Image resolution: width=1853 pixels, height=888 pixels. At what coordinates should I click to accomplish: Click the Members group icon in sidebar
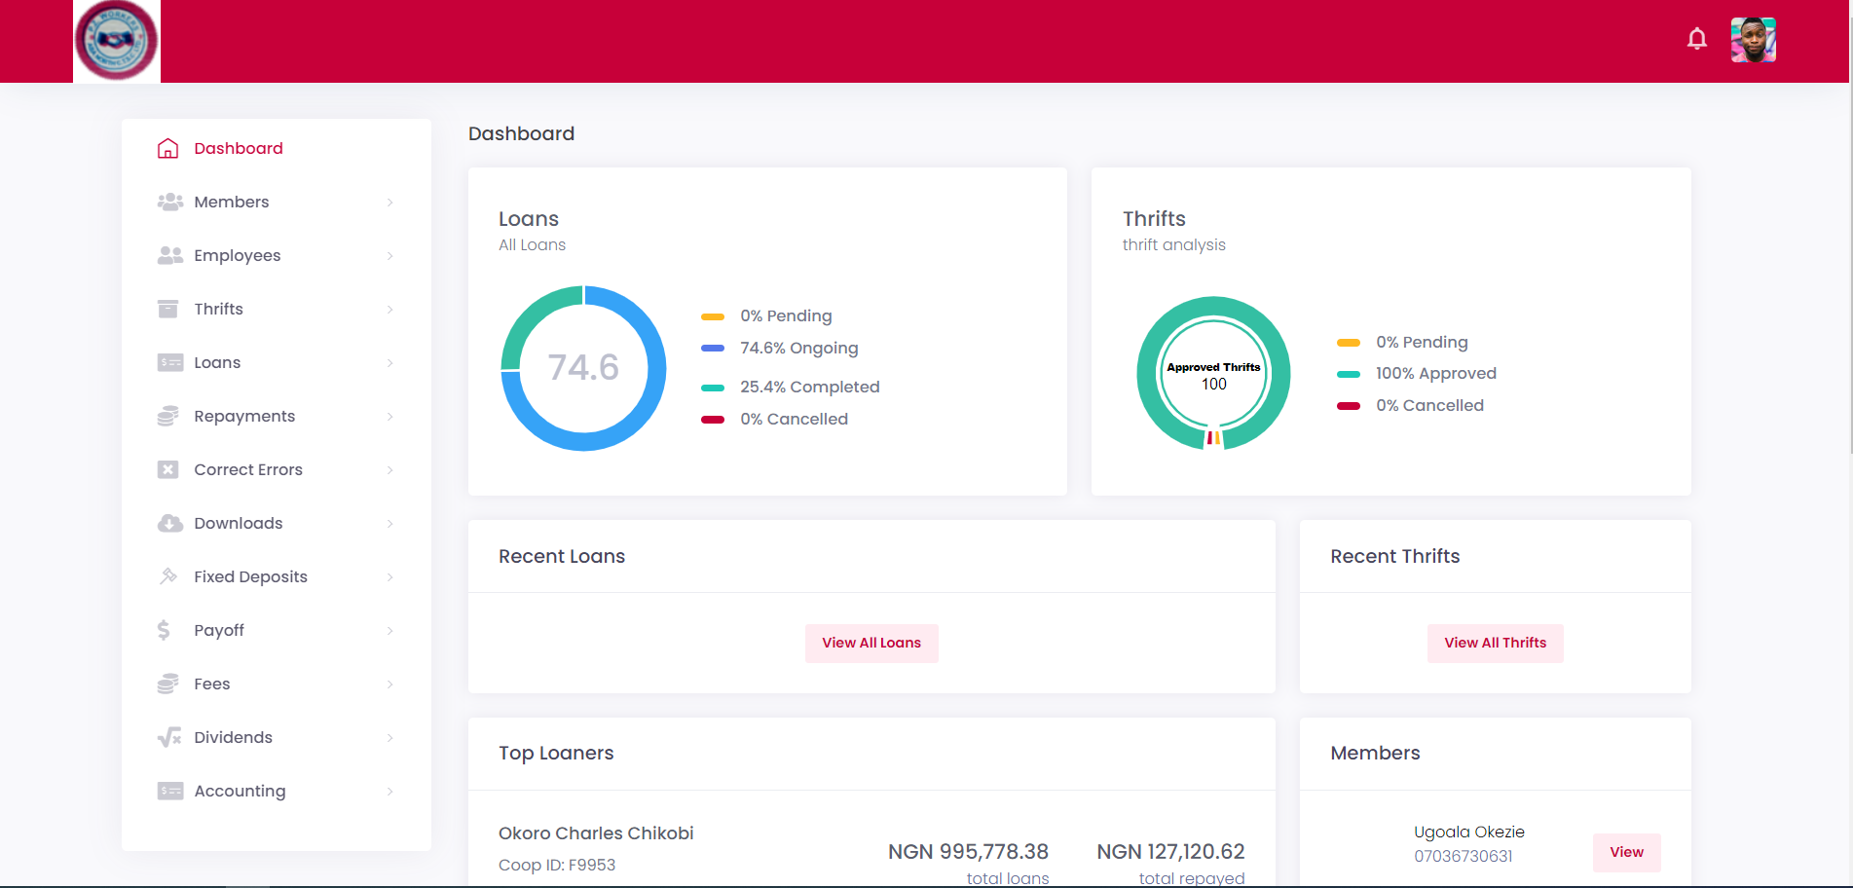pyautogui.click(x=170, y=202)
